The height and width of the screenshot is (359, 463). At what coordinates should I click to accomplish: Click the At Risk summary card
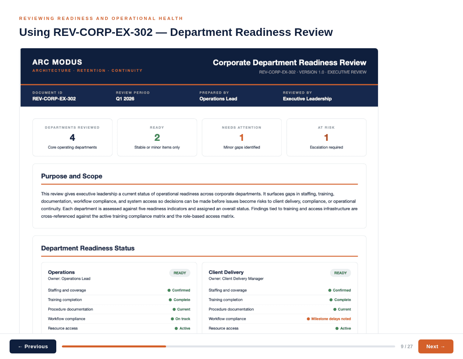pyautogui.click(x=326, y=138)
